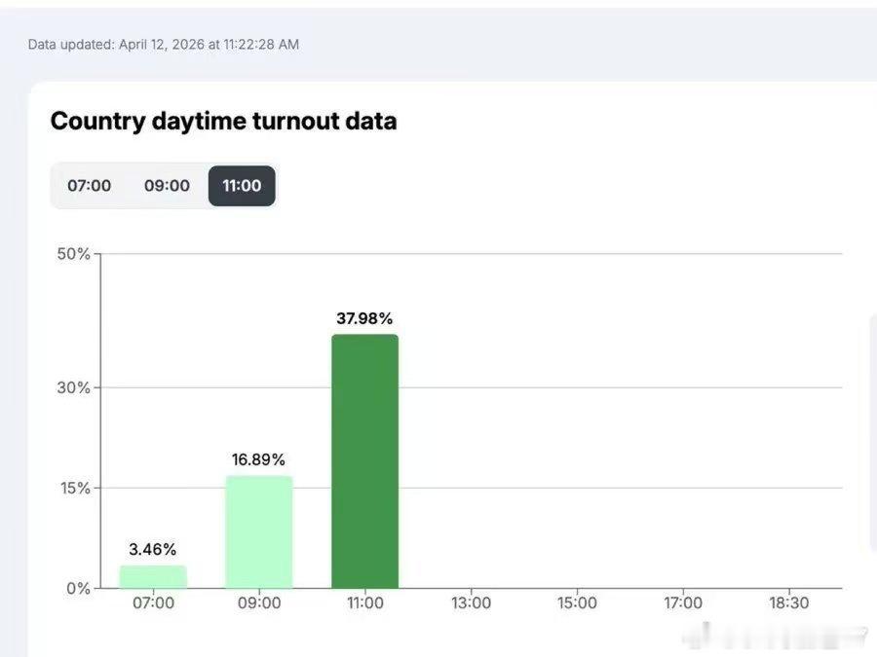Click the 0% y-axis label
The image size is (877, 657).
(79, 588)
